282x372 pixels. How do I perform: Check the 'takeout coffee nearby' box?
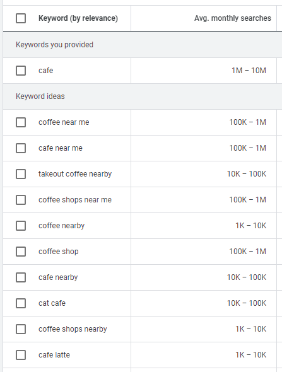coord(21,174)
